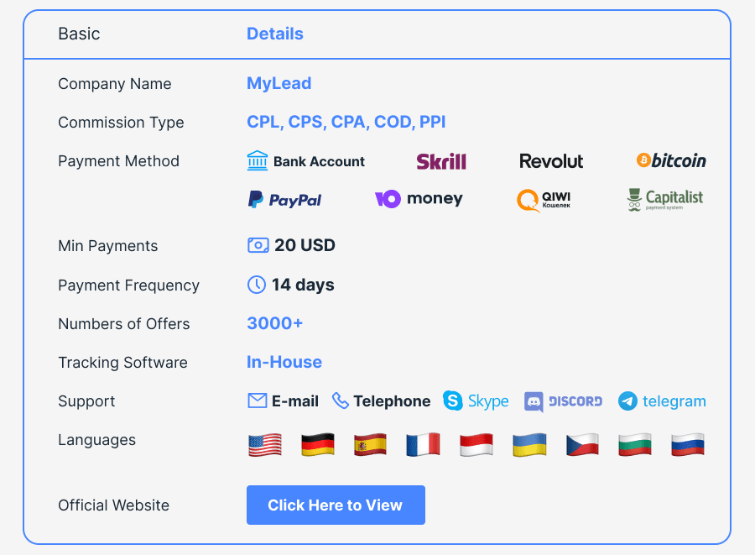Click the Bank Account payment icon
Viewport: 755px width, 555px height.
point(258,161)
